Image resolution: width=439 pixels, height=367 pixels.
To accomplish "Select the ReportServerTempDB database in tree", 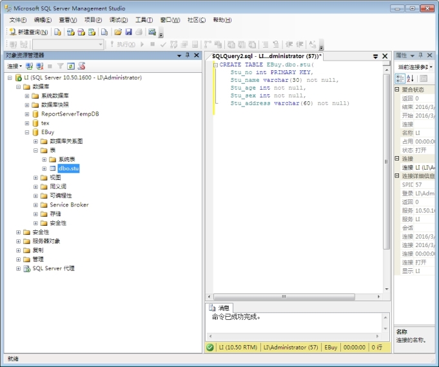I will [x=70, y=114].
